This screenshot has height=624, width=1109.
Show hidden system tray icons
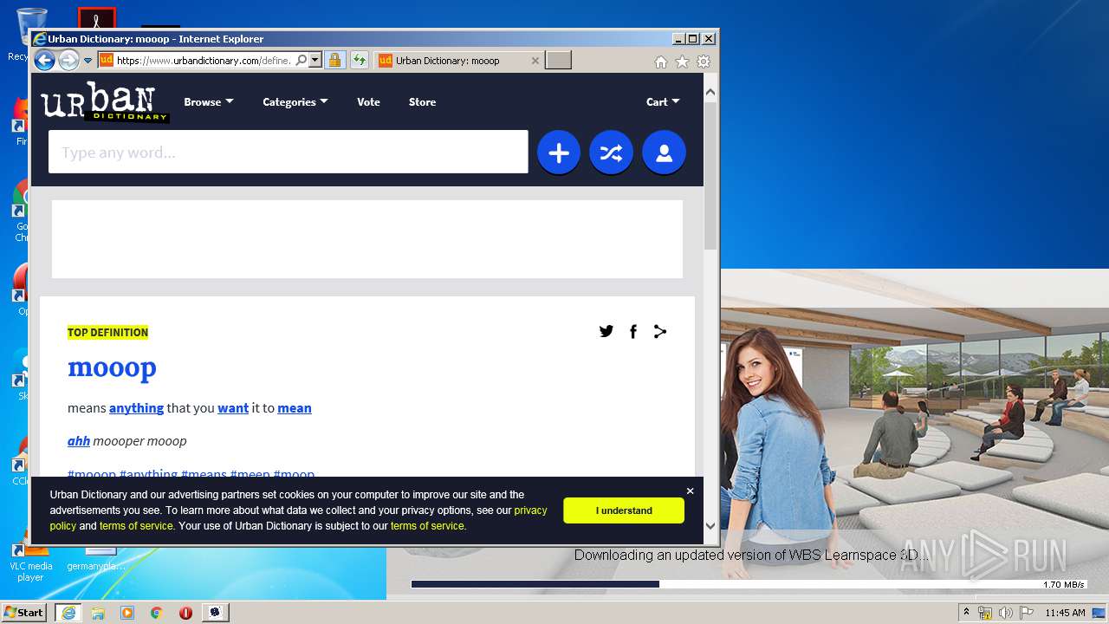pos(967,612)
